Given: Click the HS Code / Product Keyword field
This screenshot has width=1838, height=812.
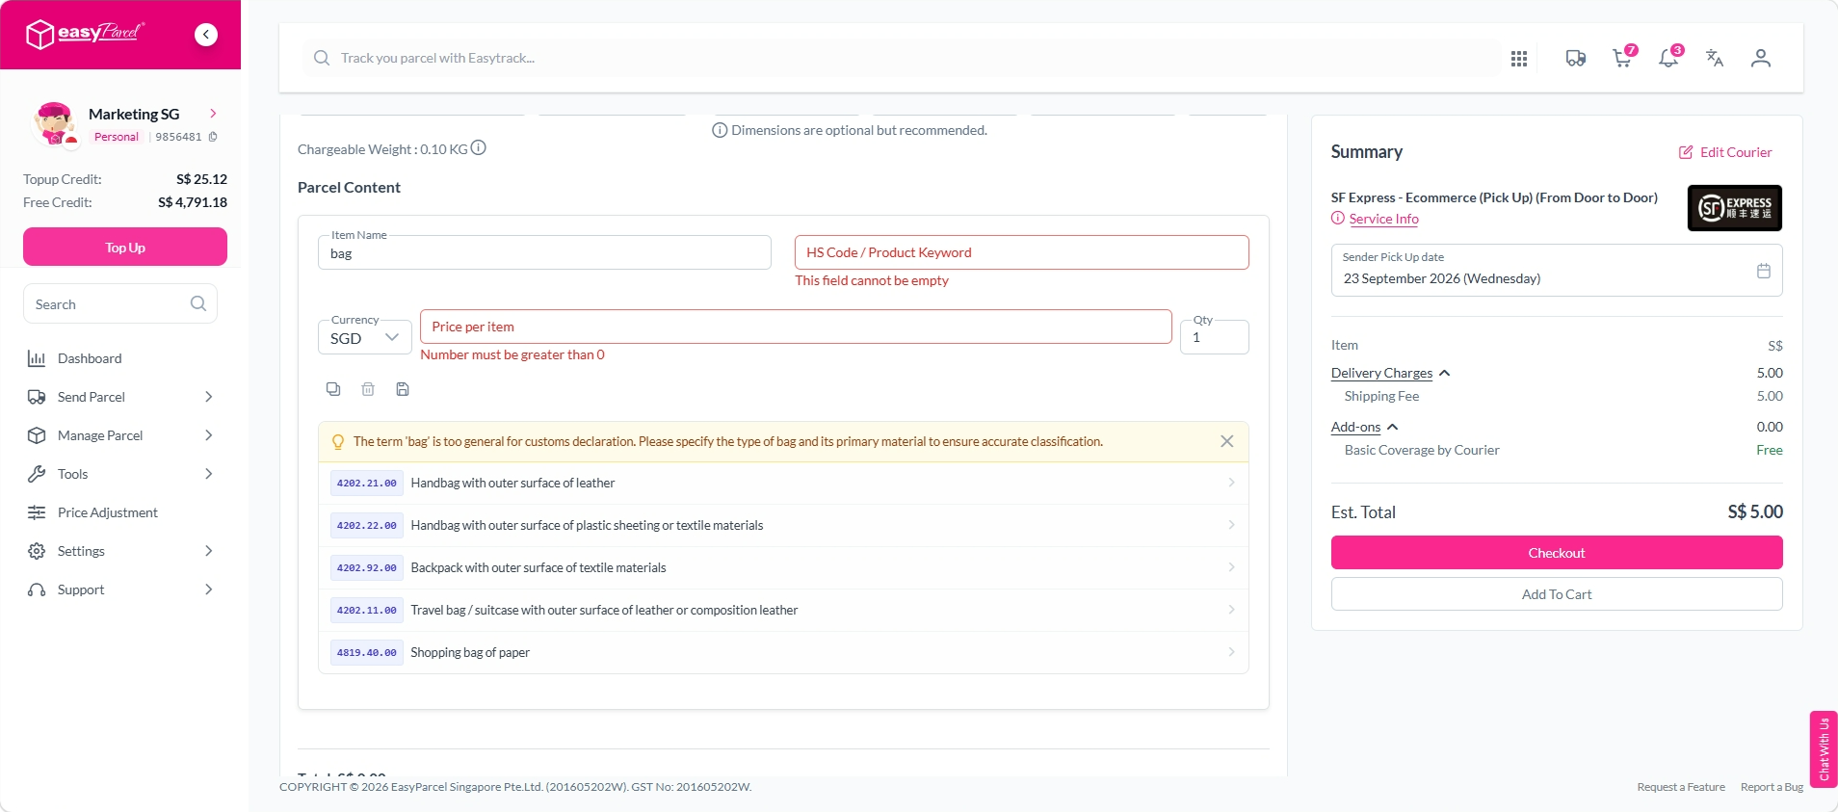Looking at the screenshot, I should click(x=1022, y=252).
